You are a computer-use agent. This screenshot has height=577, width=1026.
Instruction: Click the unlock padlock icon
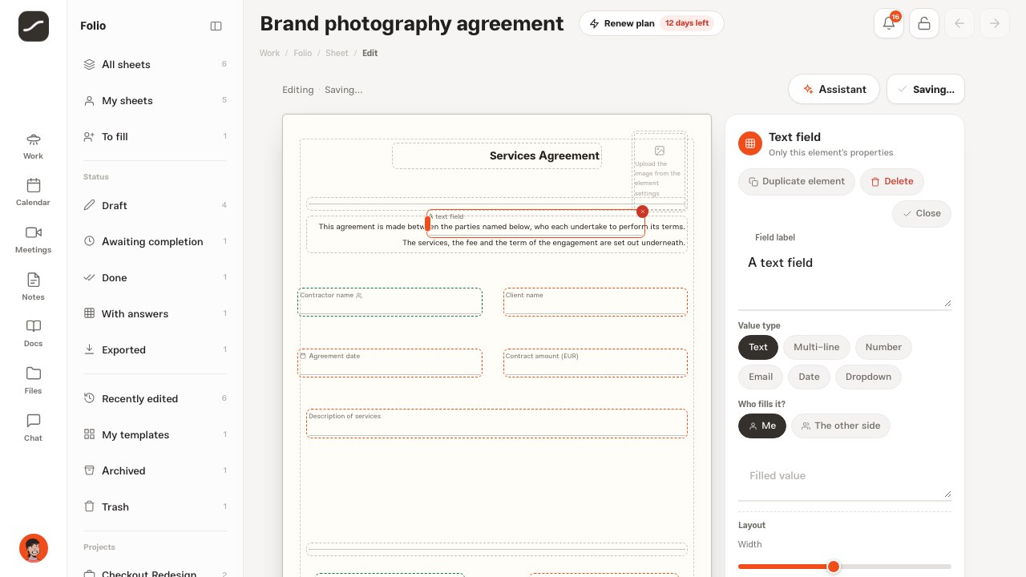[x=924, y=23]
